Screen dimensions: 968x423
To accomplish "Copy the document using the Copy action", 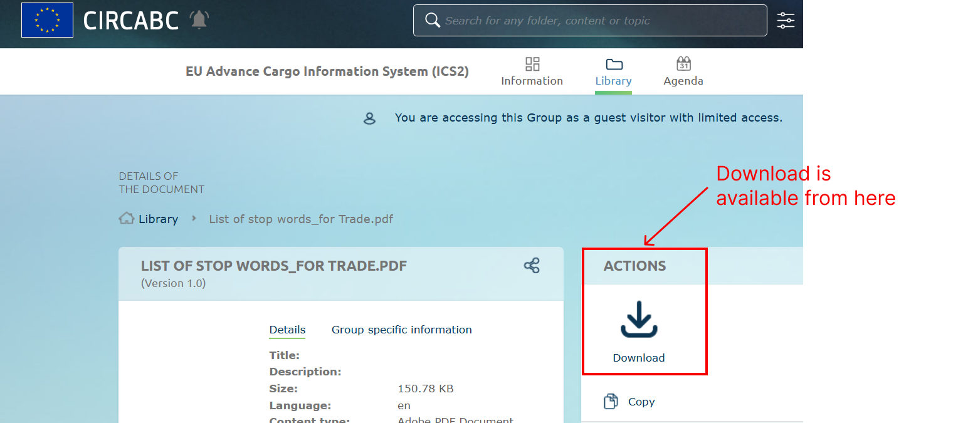I will coord(640,402).
